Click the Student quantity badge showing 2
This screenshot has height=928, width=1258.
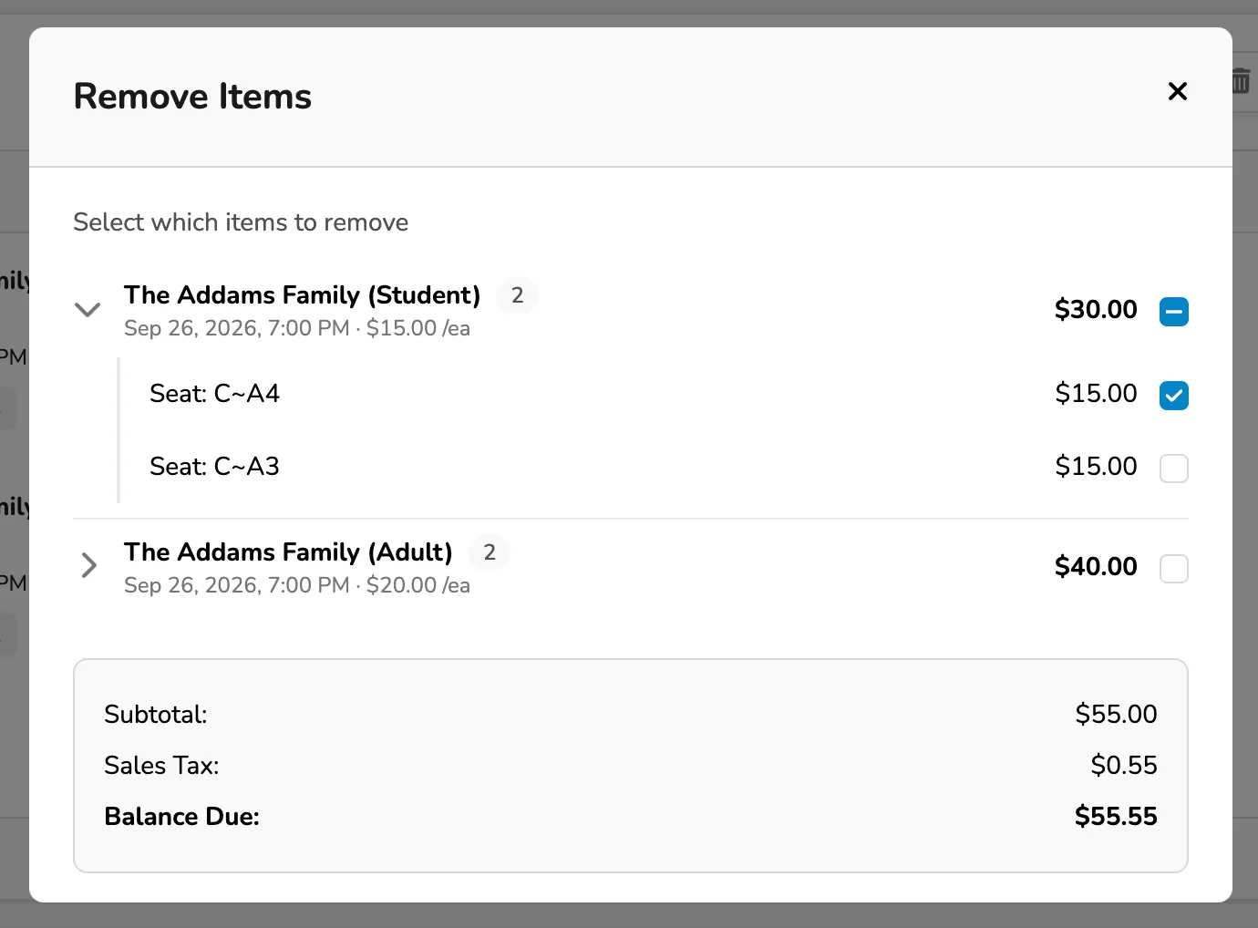[518, 295]
